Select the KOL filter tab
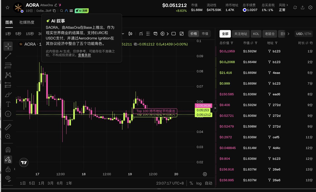316x192 pixels. [256, 34]
